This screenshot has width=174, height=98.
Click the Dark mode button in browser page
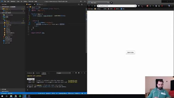point(130,53)
